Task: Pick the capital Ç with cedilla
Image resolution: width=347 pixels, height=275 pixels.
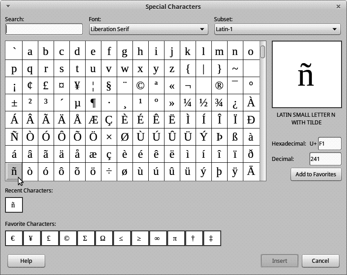Action: point(109,120)
